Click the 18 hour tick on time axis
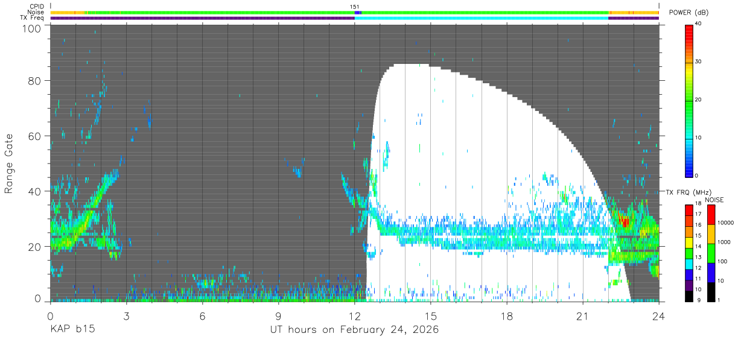The image size is (741, 342). 507,315
